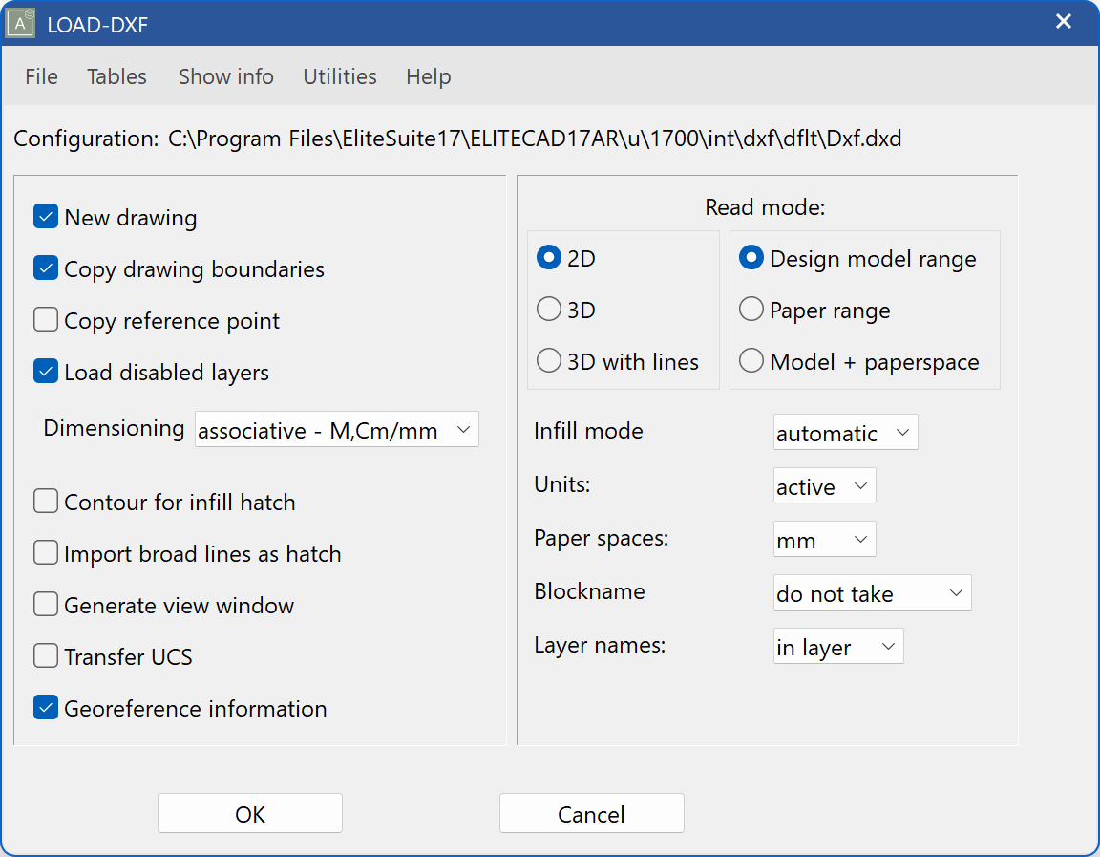Open the File menu
1100x857 pixels.
(41, 76)
